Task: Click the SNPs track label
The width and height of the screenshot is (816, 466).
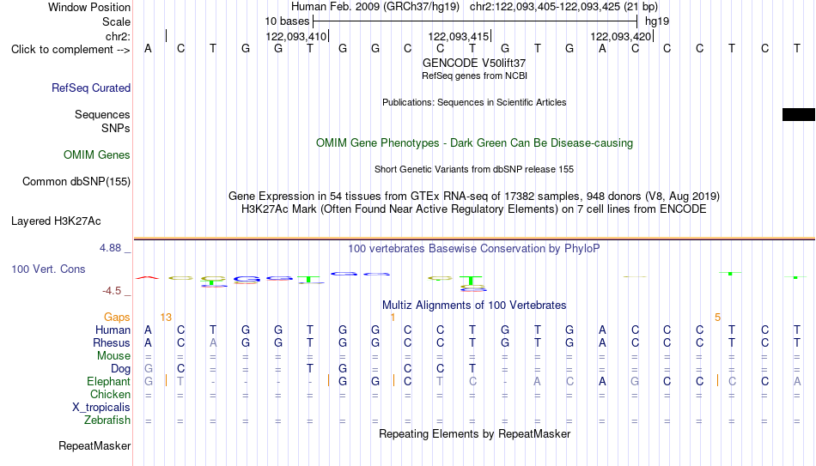Action: (x=116, y=128)
